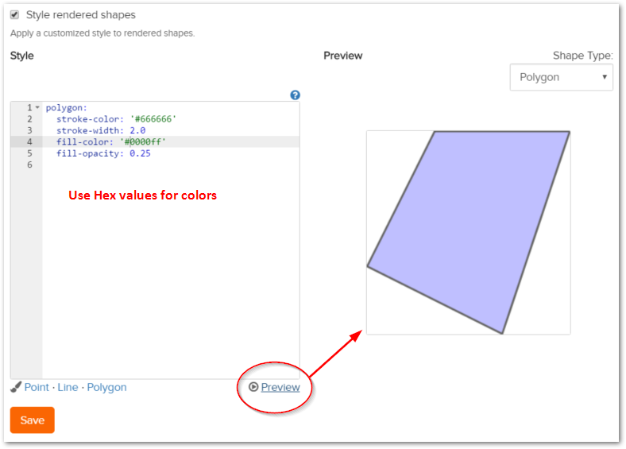Click the paintbrush icon beside Point
Image resolution: width=626 pixels, height=449 pixels.
16,387
